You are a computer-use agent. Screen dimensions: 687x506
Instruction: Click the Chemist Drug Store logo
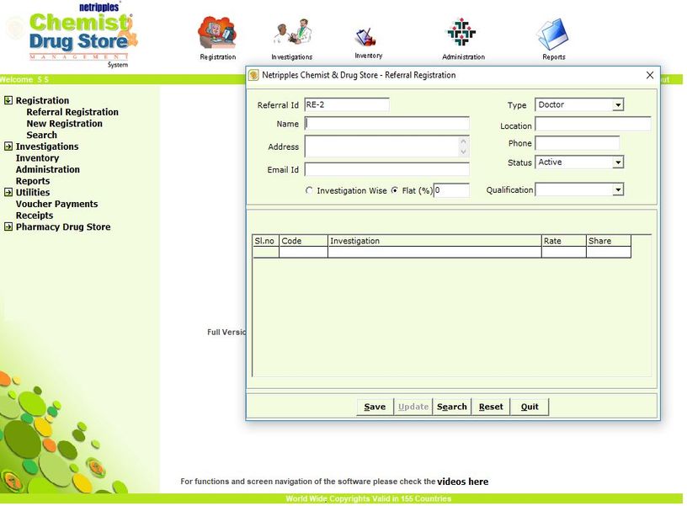click(x=81, y=36)
